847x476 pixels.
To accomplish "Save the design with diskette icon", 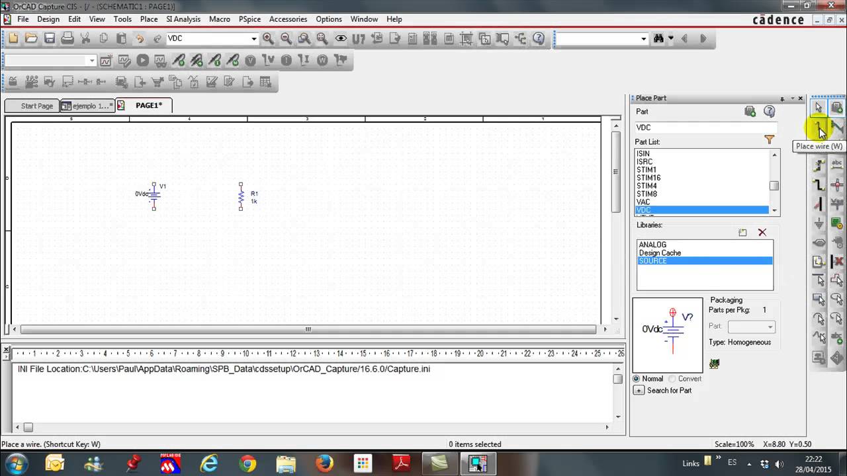I will coord(50,38).
